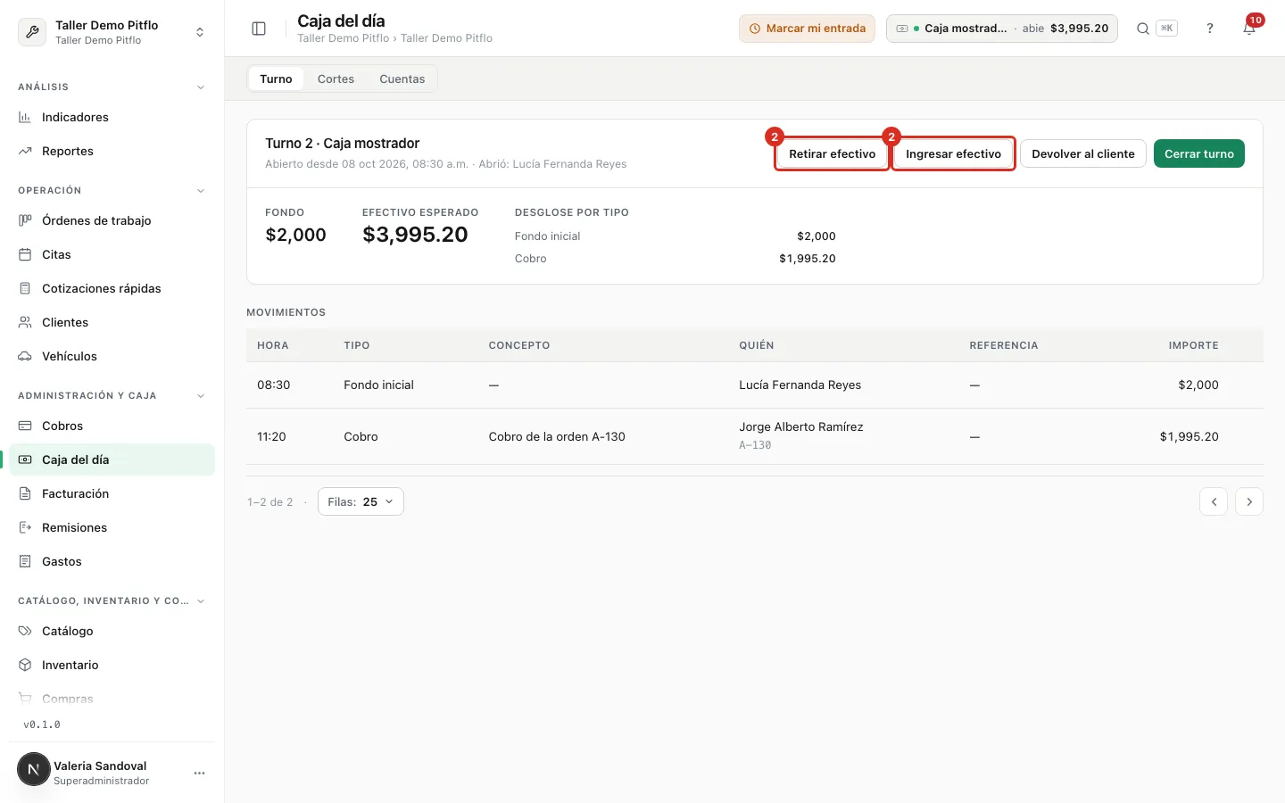Image resolution: width=1285 pixels, height=803 pixels.
Task: Open the Taller Demo Pitflo workspace switcher
Action: (112, 32)
